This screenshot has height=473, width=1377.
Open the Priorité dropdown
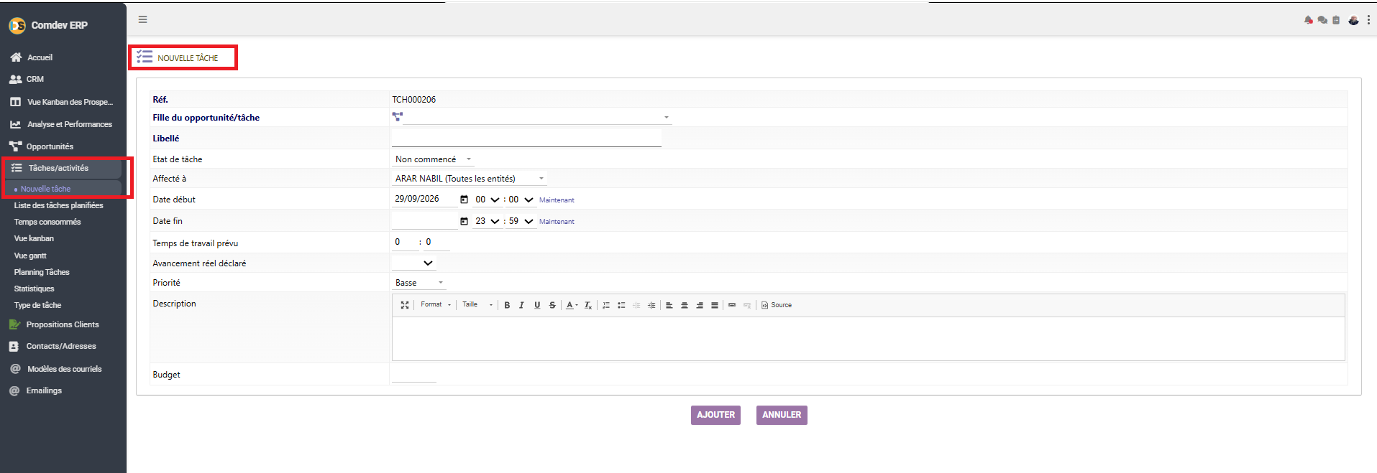419,283
